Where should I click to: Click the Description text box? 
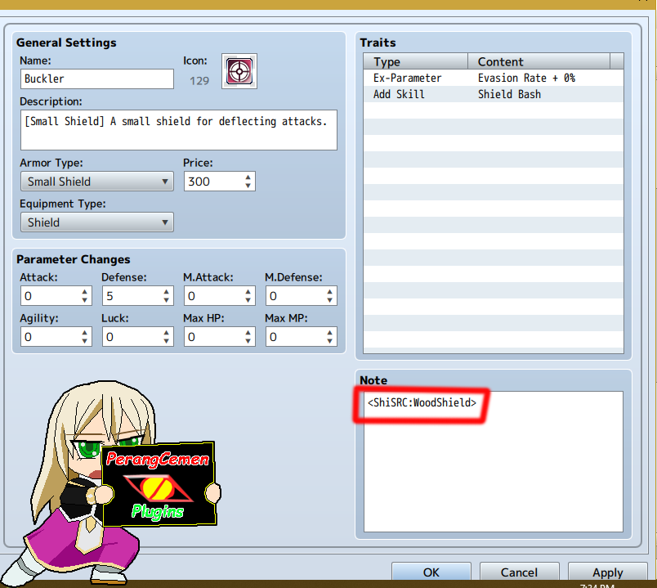coord(178,130)
